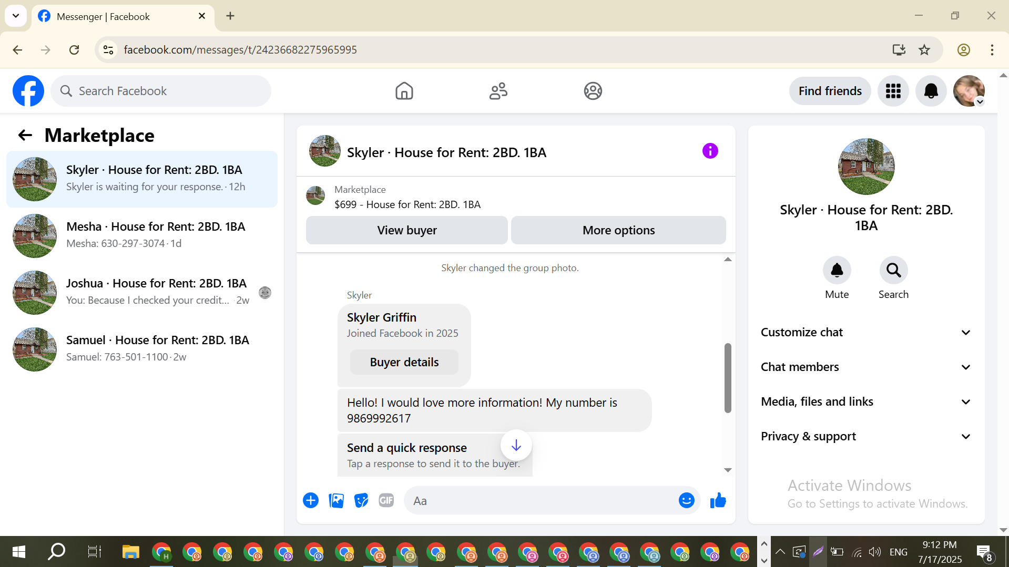This screenshot has width=1009, height=567.
Task: Reload the page
Action: click(x=74, y=50)
